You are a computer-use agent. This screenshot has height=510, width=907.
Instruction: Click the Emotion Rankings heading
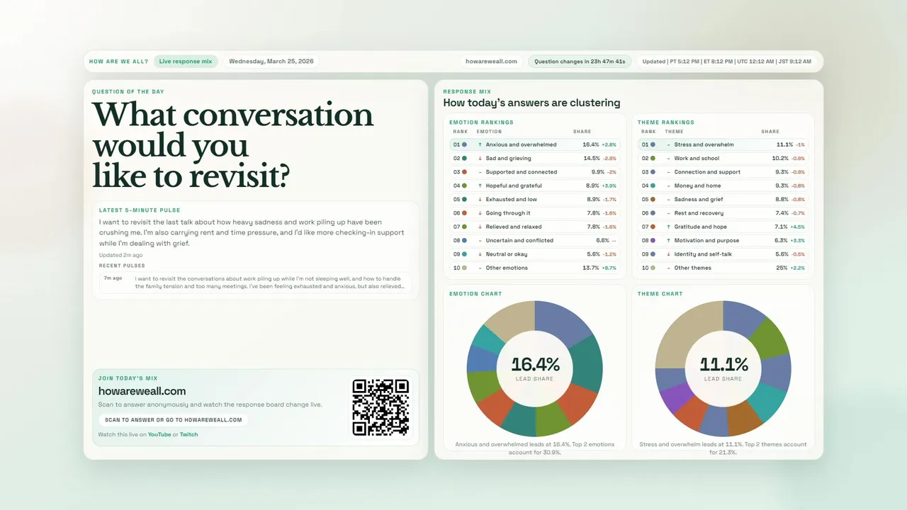[481, 123]
